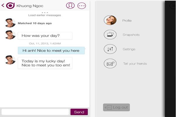The width and height of the screenshot is (176, 117).
Task: Tap the back arrow icon
Action: (x=3, y=5)
